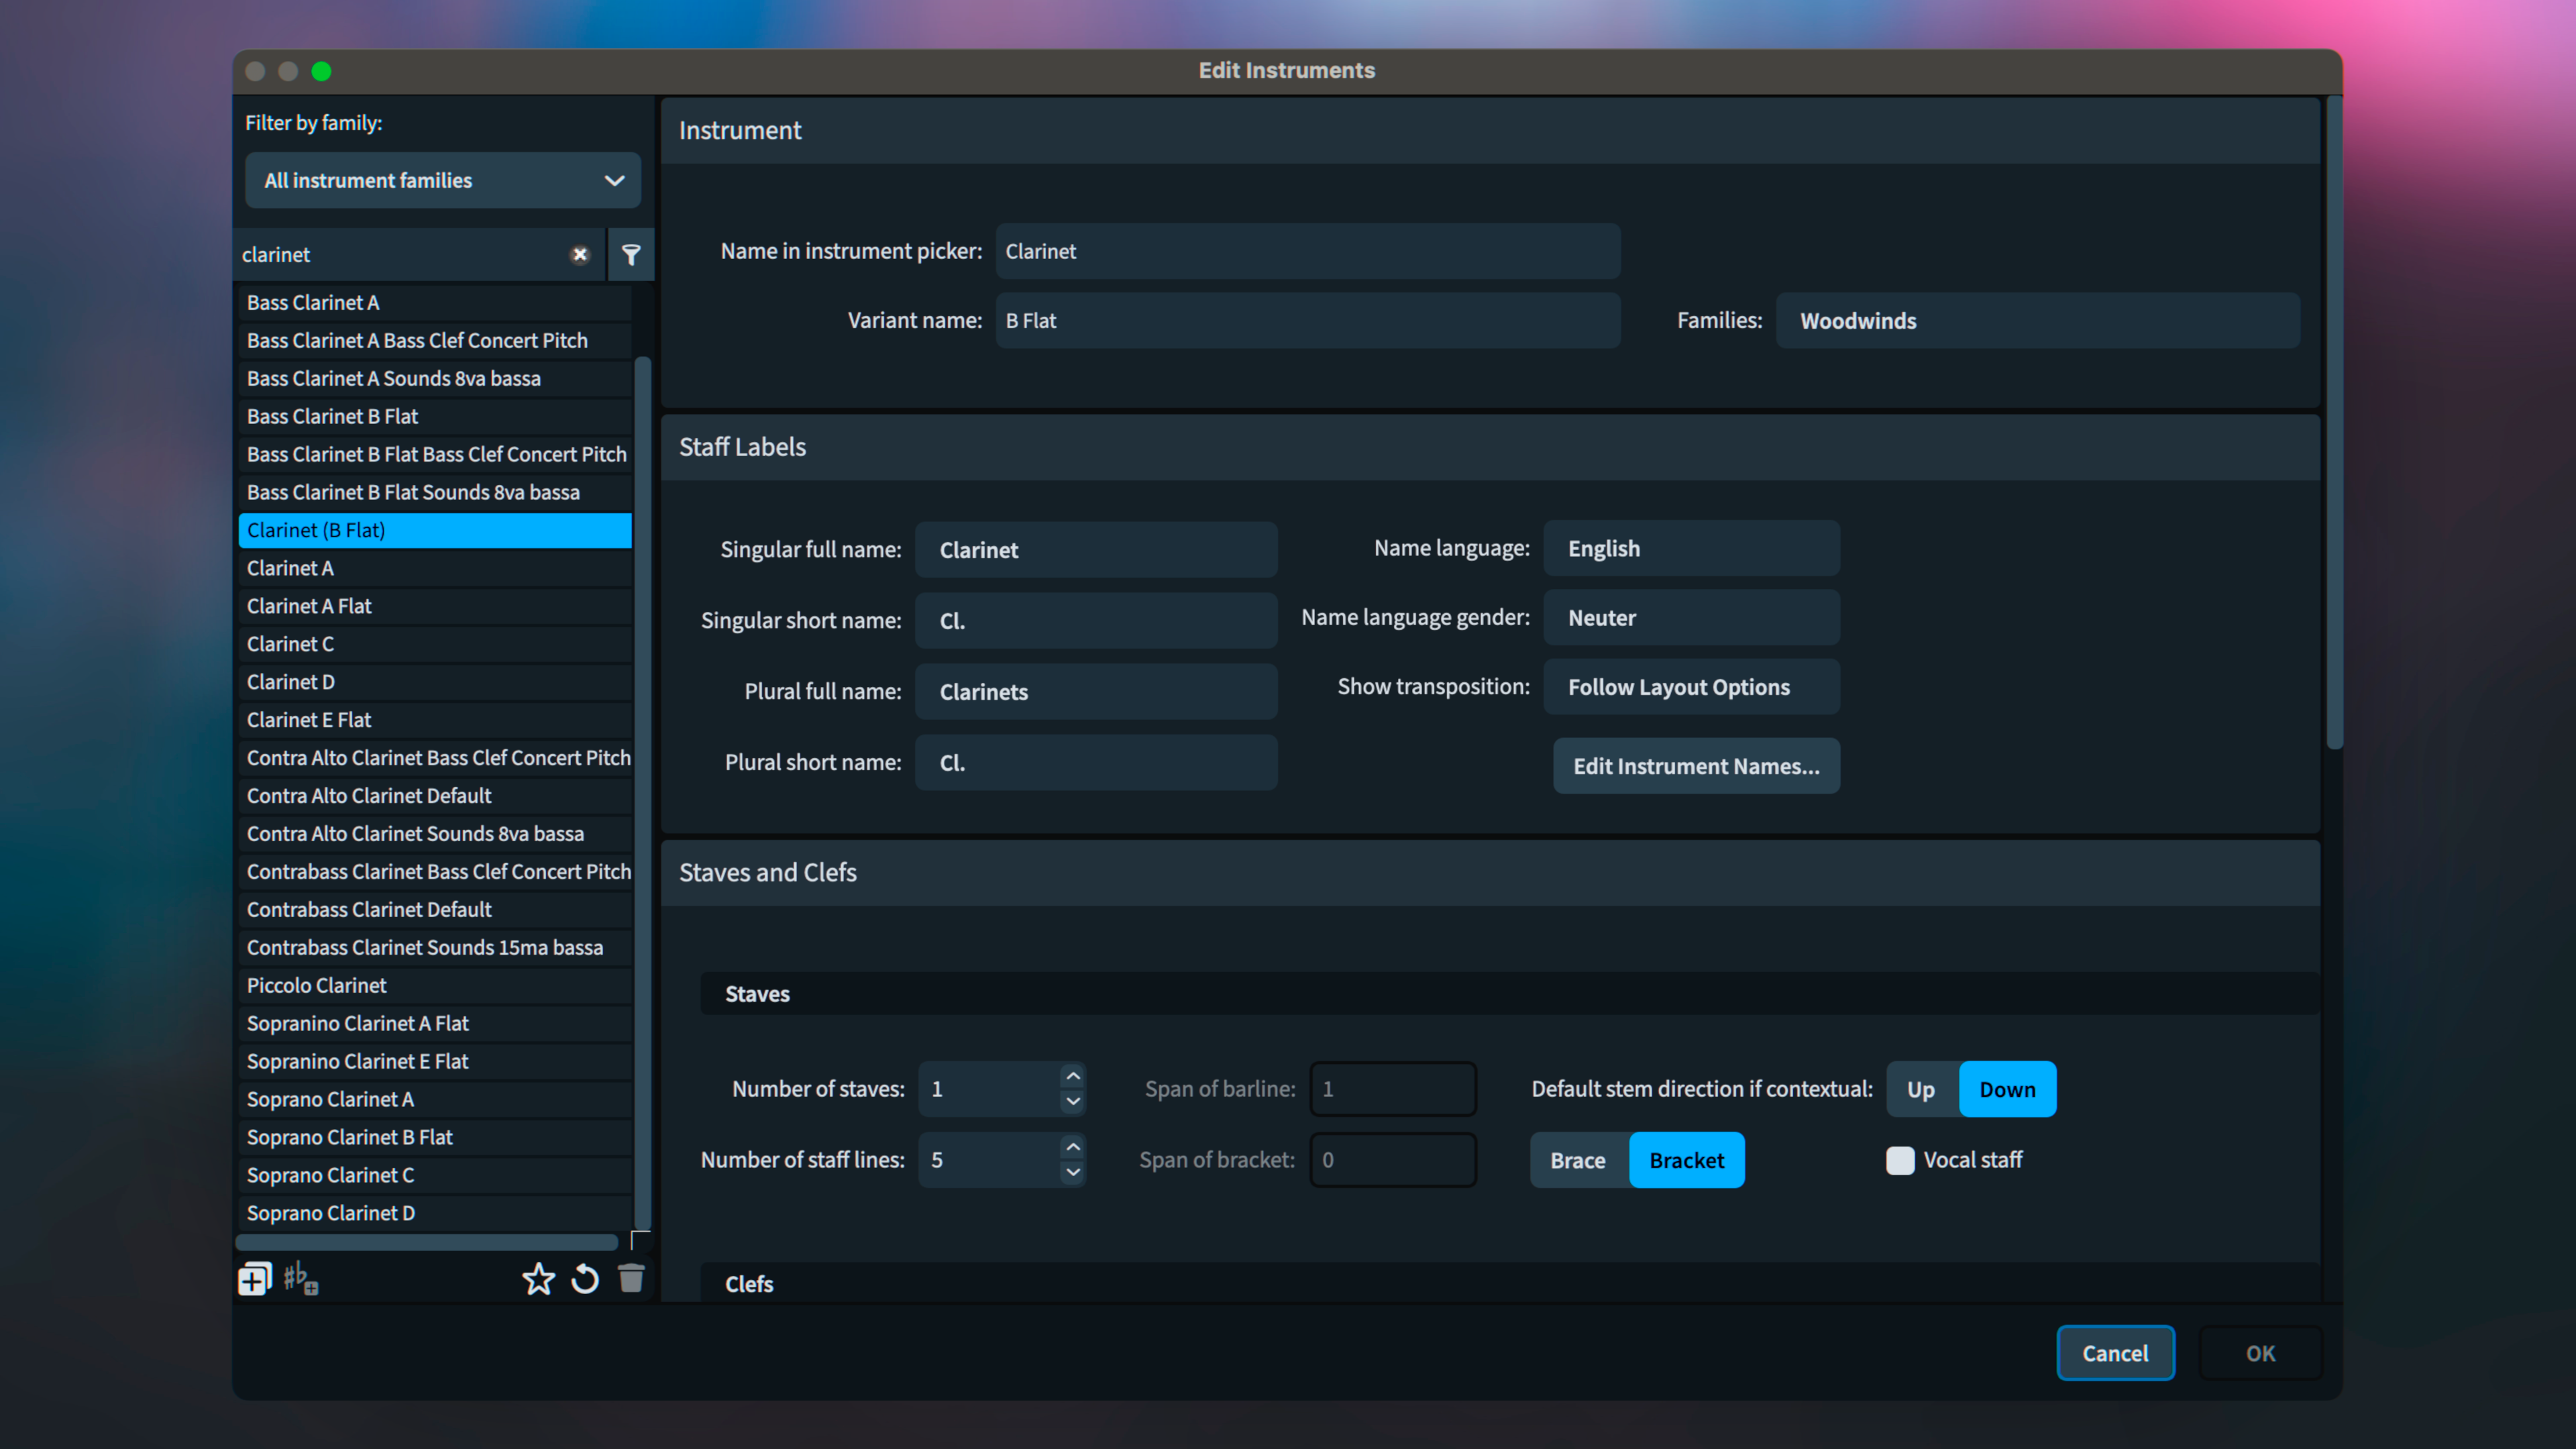The height and width of the screenshot is (1449, 2576).
Task: Click the Singular short name field
Action: pos(1096,621)
